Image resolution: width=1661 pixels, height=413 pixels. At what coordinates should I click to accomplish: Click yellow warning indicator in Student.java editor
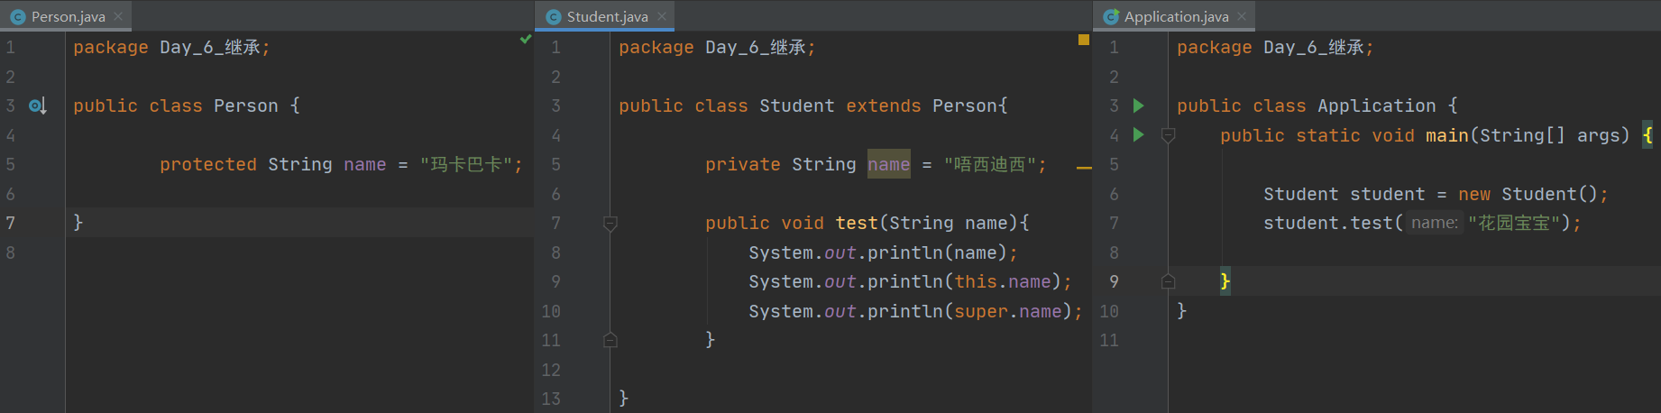click(x=1084, y=40)
